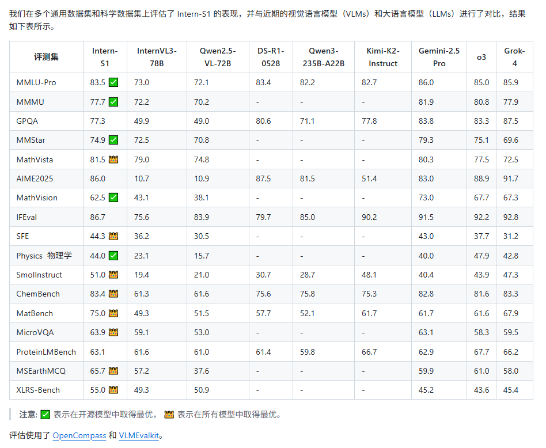Click InternVL3-78B's AIME2025 score 10.7
This screenshot has width=546, height=448.
point(141,179)
